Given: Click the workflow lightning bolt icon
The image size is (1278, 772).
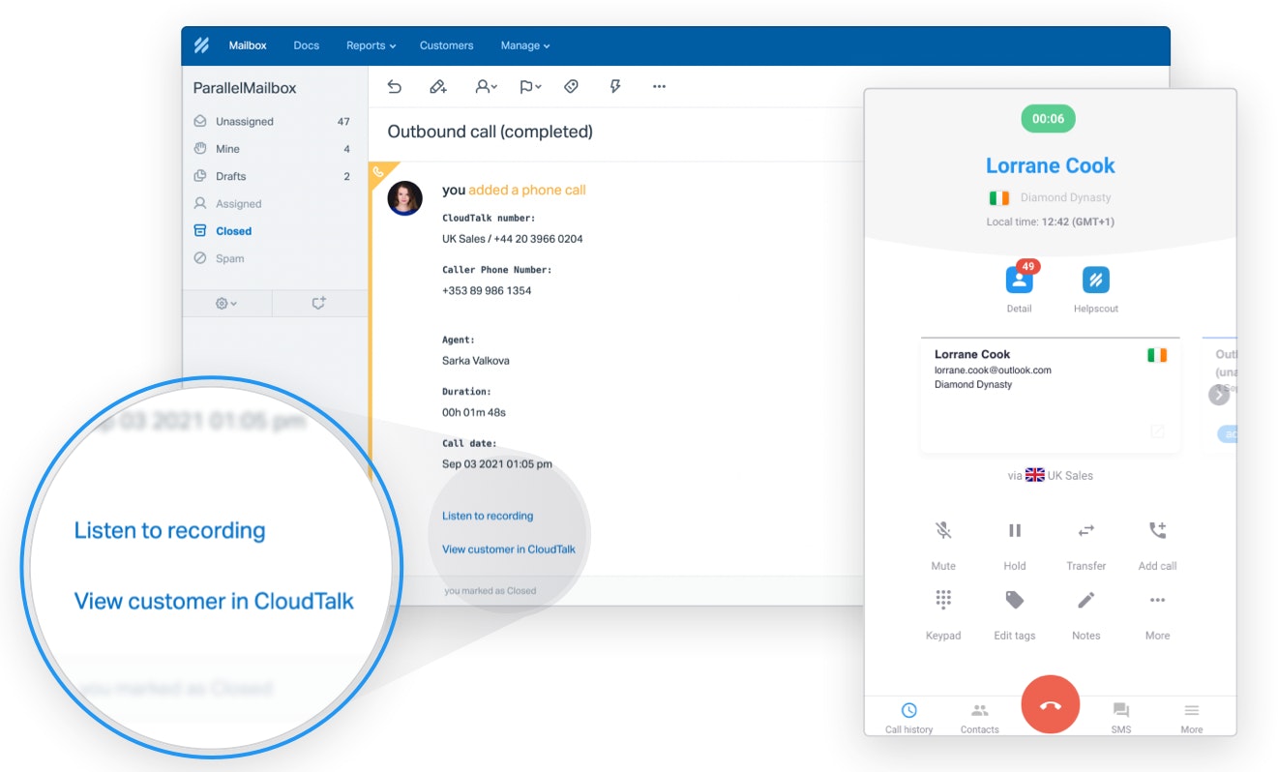Looking at the screenshot, I should click(x=615, y=86).
